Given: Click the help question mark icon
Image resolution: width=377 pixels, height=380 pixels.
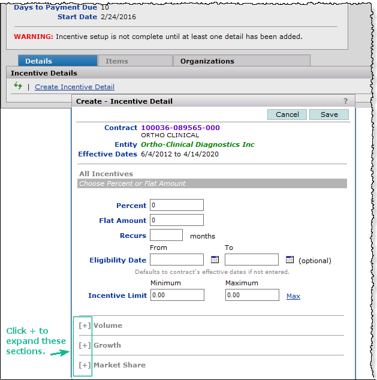Looking at the screenshot, I should click(345, 101).
